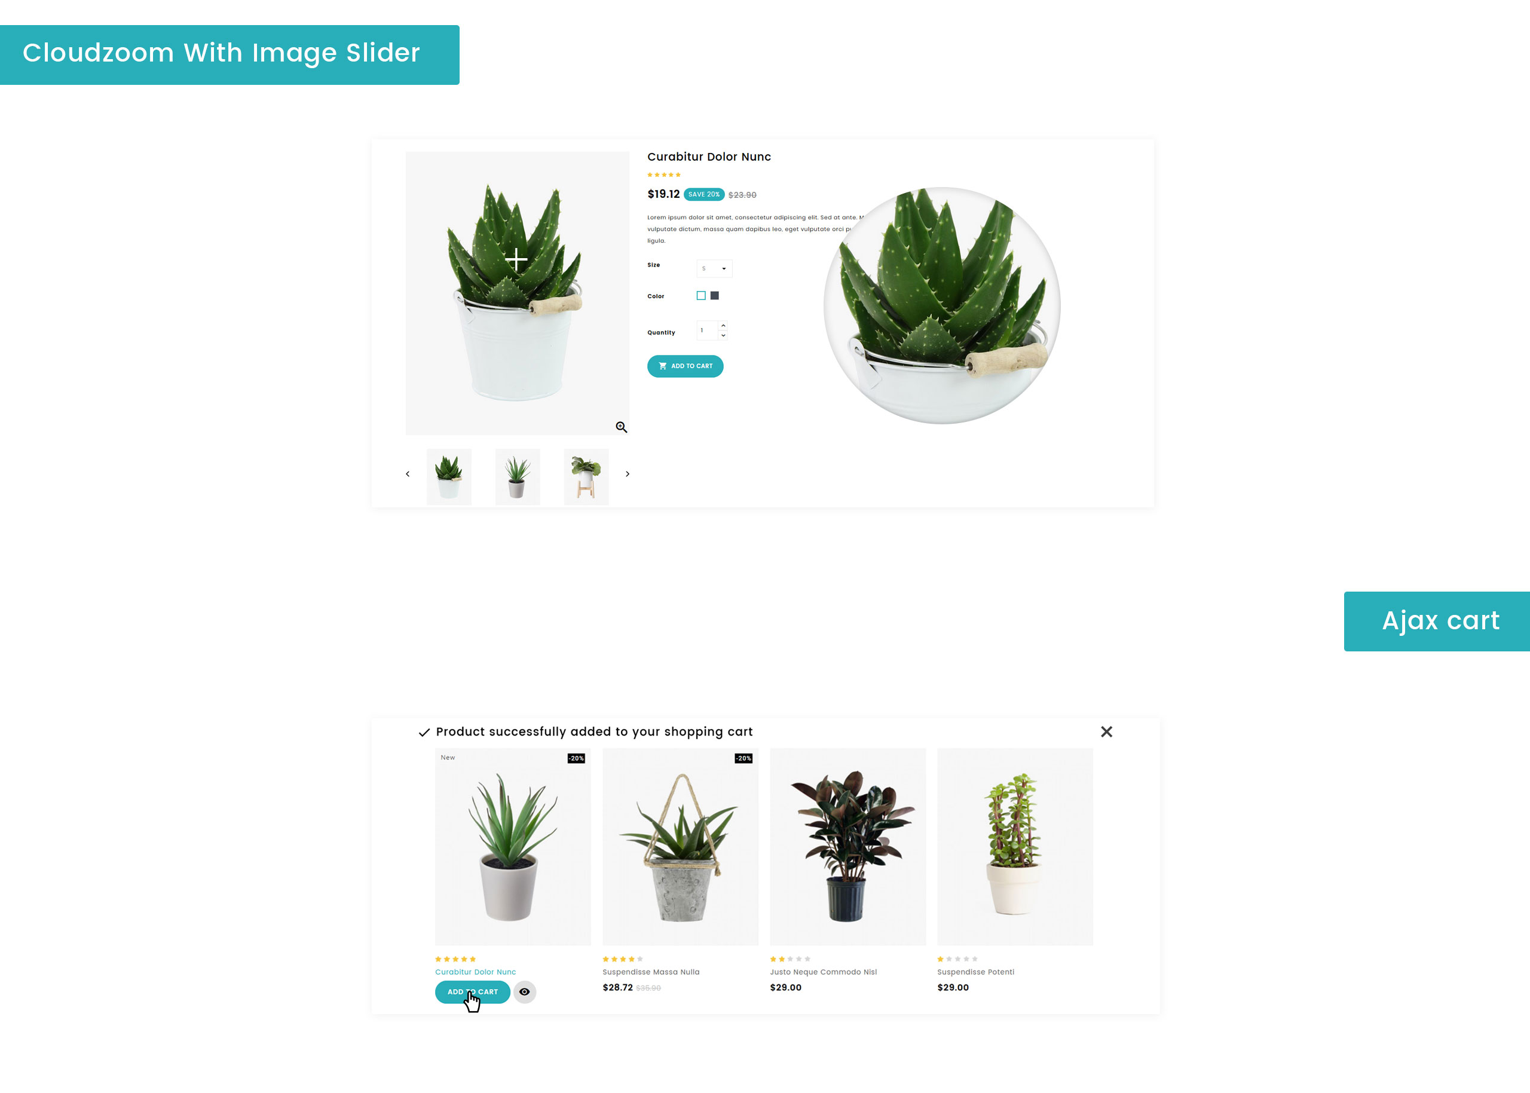Open the Size dropdown
The width and height of the screenshot is (1530, 1093).
pyautogui.click(x=714, y=268)
